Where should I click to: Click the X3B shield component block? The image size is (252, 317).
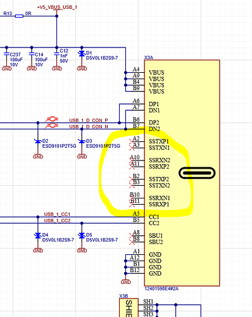pos(129,307)
